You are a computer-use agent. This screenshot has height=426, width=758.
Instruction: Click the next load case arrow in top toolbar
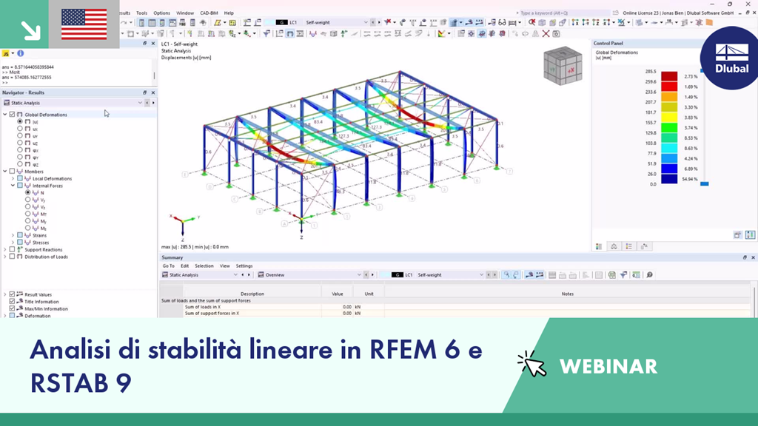point(378,23)
